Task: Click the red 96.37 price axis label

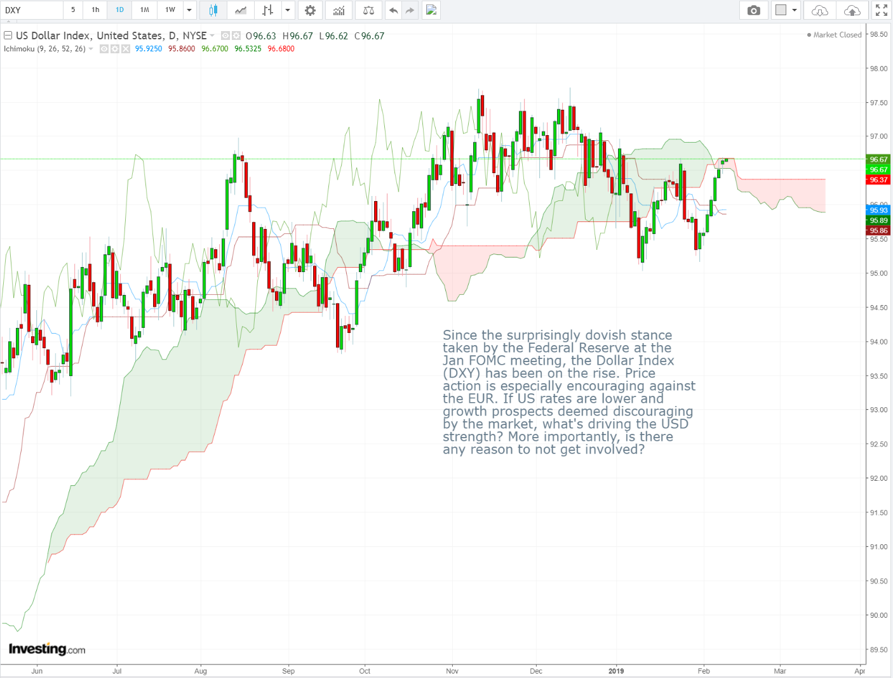Action: pyautogui.click(x=879, y=180)
